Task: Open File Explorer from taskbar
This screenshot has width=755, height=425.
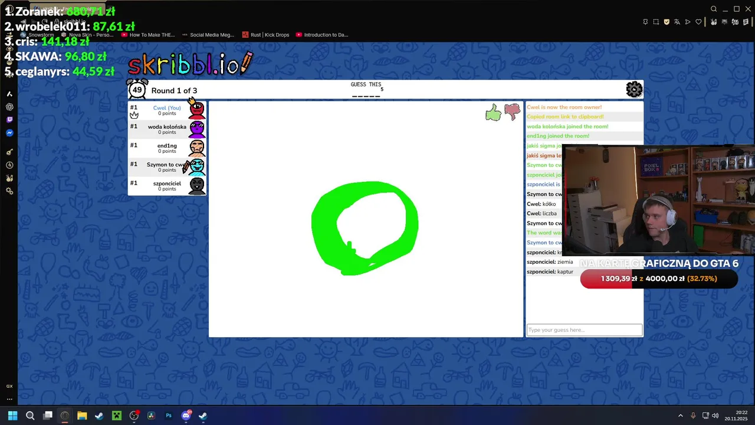Action: point(82,416)
